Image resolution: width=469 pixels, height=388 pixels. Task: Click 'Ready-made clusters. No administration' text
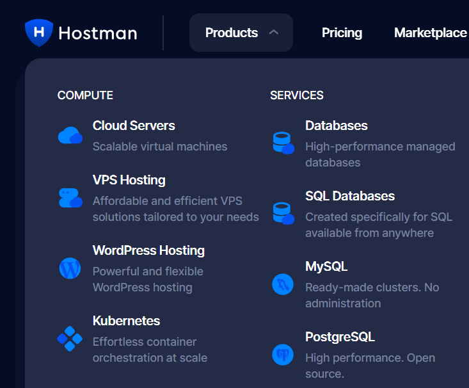(x=372, y=296)
